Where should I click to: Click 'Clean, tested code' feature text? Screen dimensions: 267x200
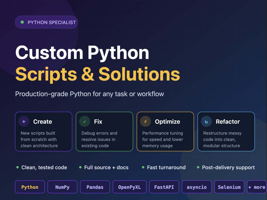click(44, 167)
